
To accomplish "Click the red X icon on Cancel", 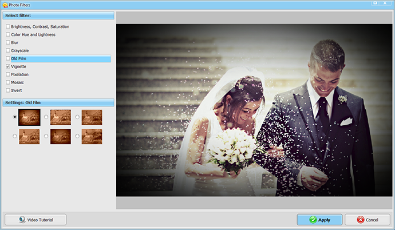I will pos(361,220).
